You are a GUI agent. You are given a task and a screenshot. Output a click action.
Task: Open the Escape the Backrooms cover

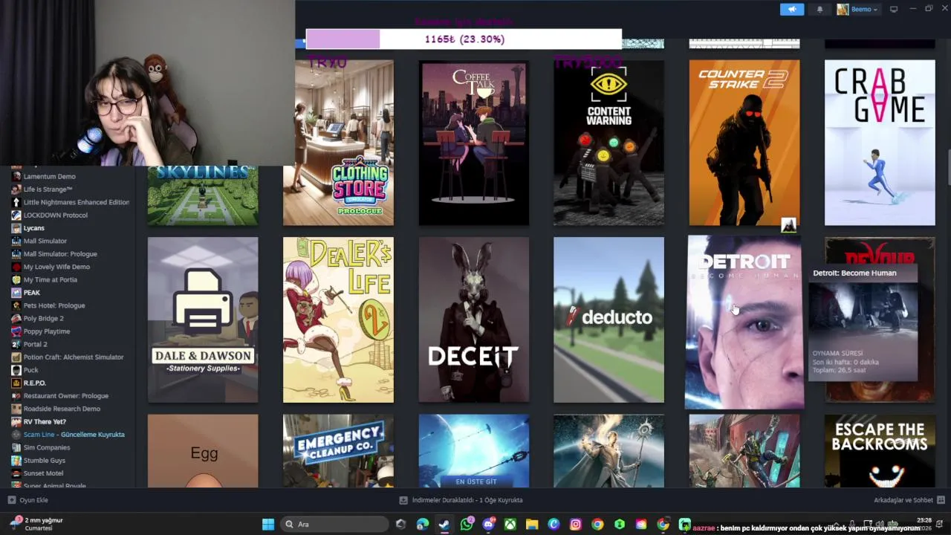coord(880,451)
